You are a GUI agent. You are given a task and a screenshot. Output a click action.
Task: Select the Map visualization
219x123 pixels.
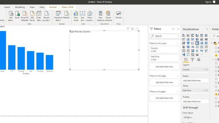coord(183,47)
